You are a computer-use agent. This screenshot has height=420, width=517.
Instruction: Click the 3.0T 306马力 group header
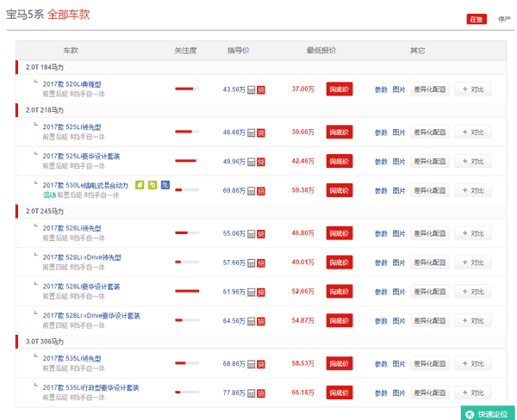(261, 342)
